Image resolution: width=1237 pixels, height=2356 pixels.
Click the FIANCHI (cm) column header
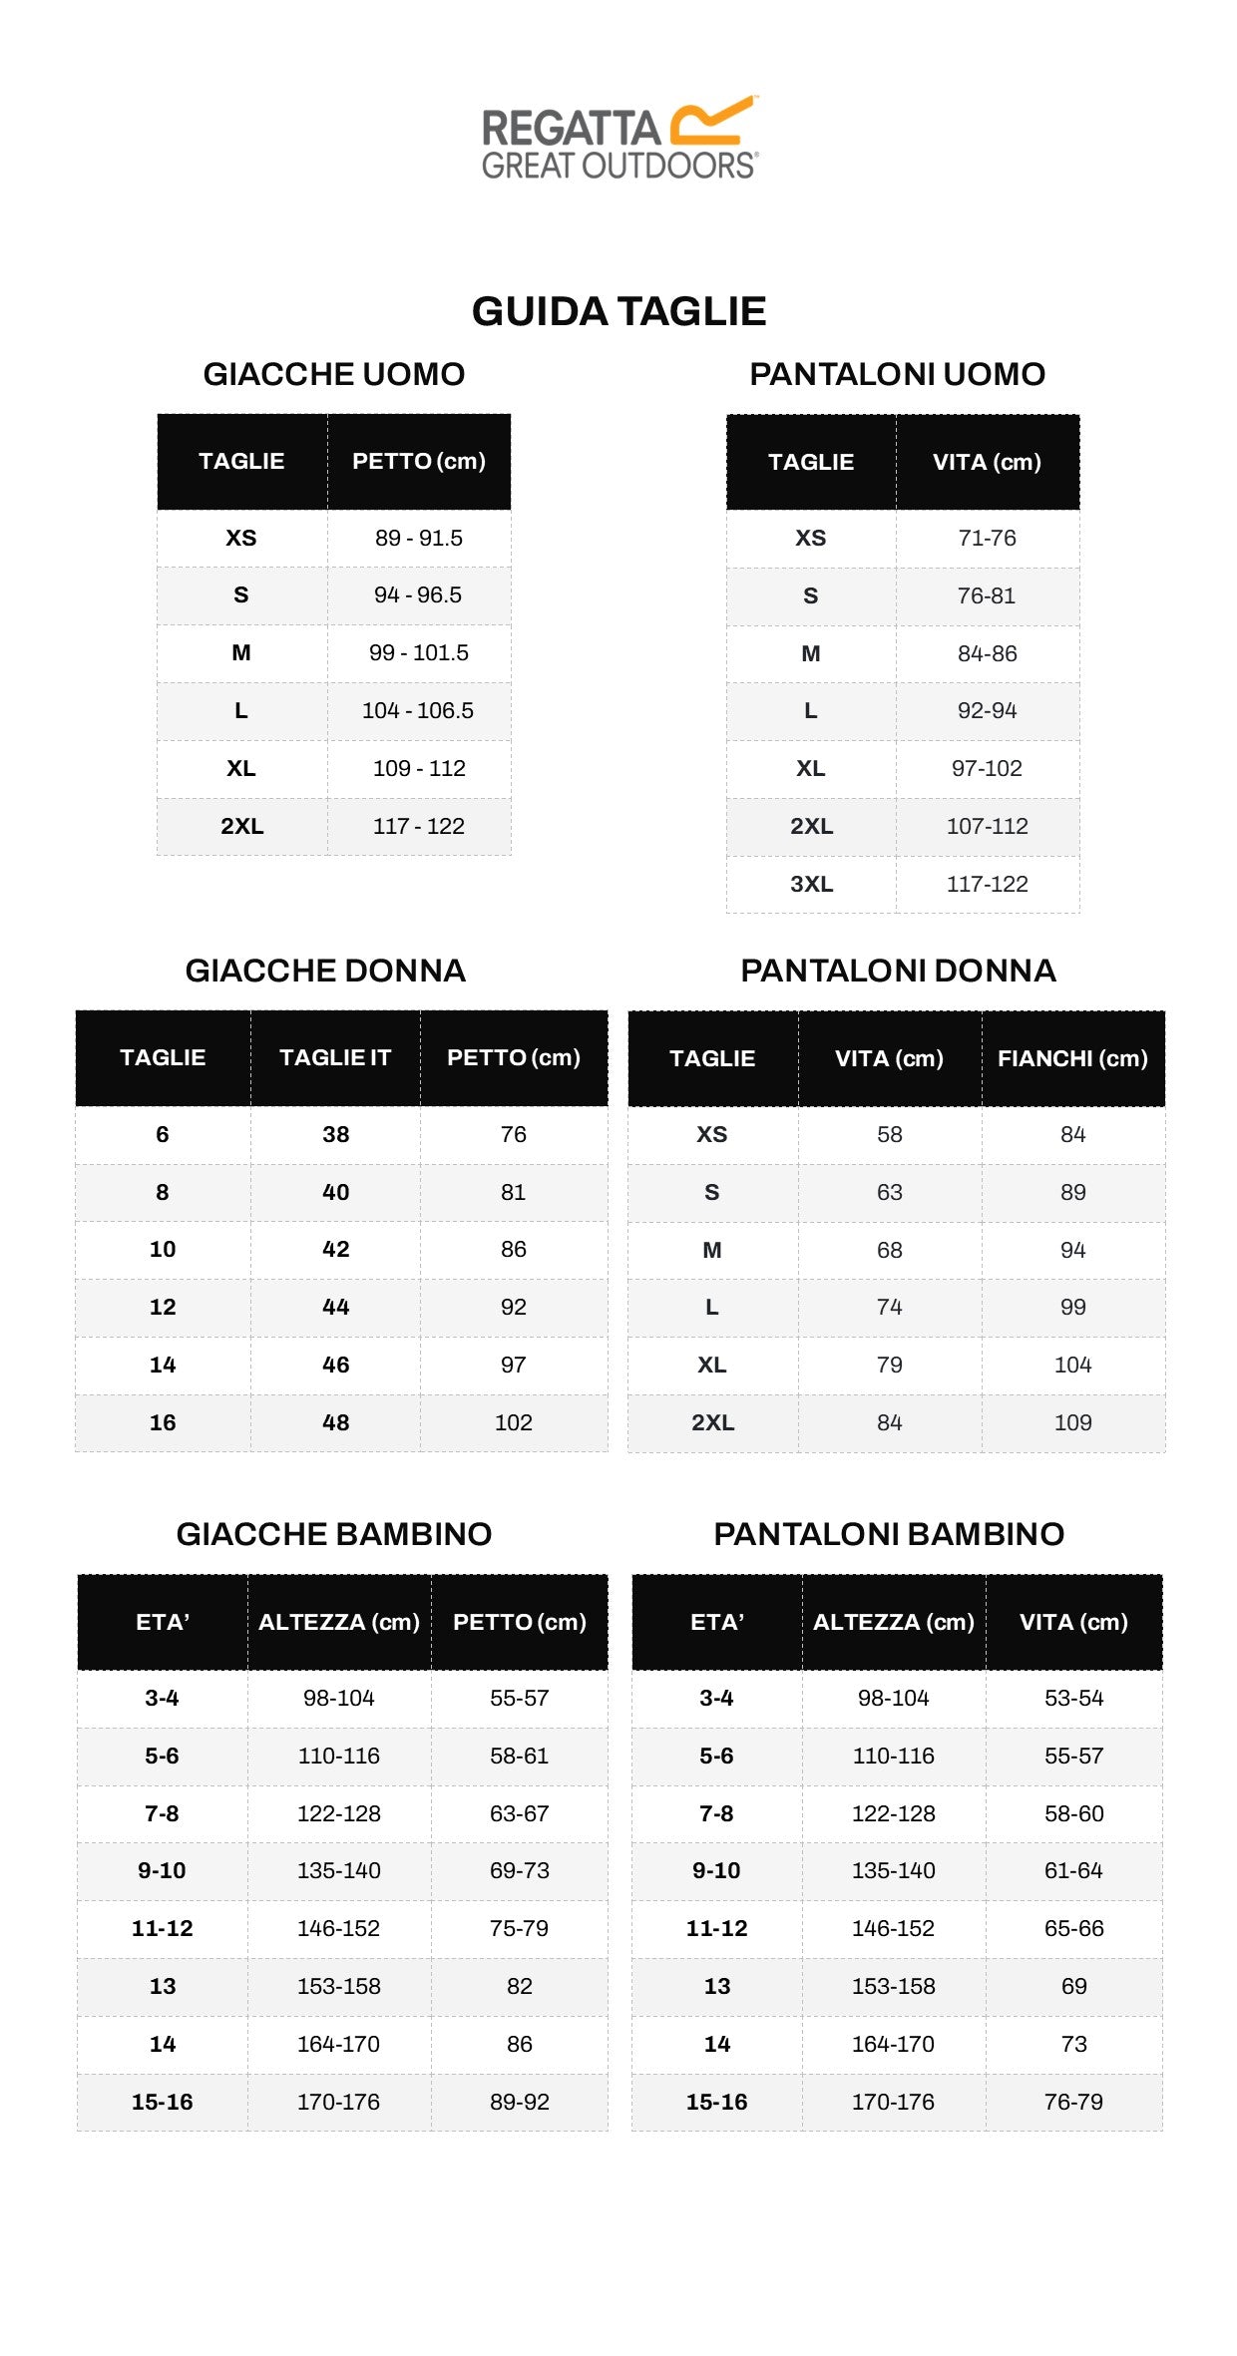(x=1072, y=1058)
